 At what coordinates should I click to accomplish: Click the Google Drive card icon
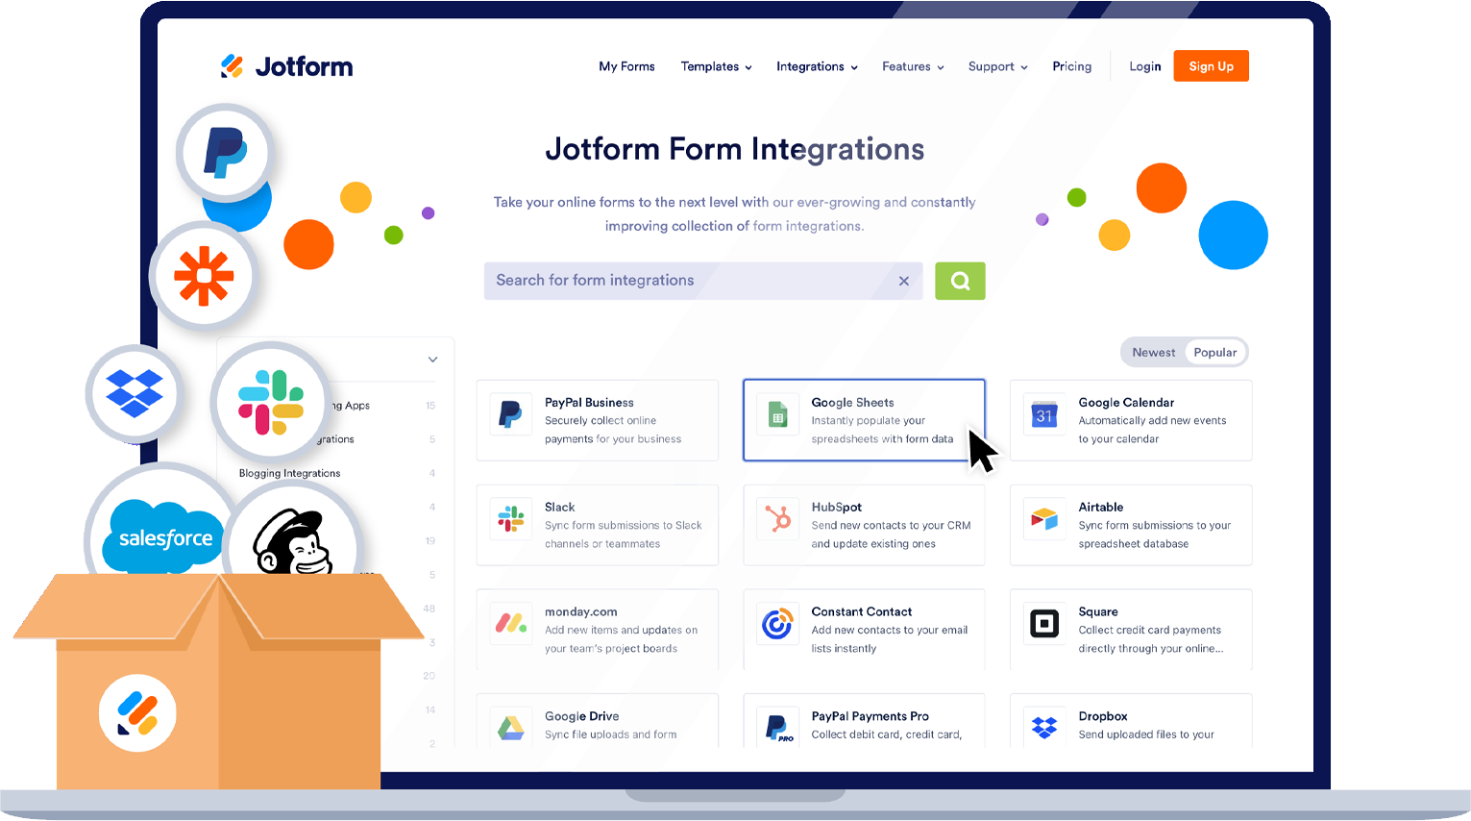tap(511, 728)
